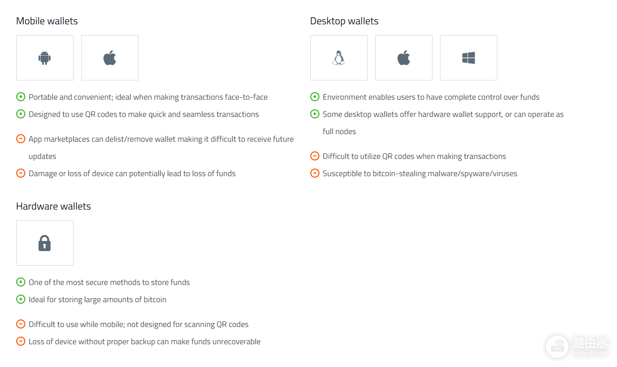Choose the Windows desktop wallet icon

coord(468,58)
